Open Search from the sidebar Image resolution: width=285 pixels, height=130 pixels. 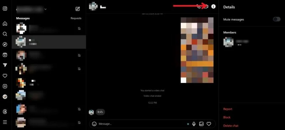[x=5, y=34]
